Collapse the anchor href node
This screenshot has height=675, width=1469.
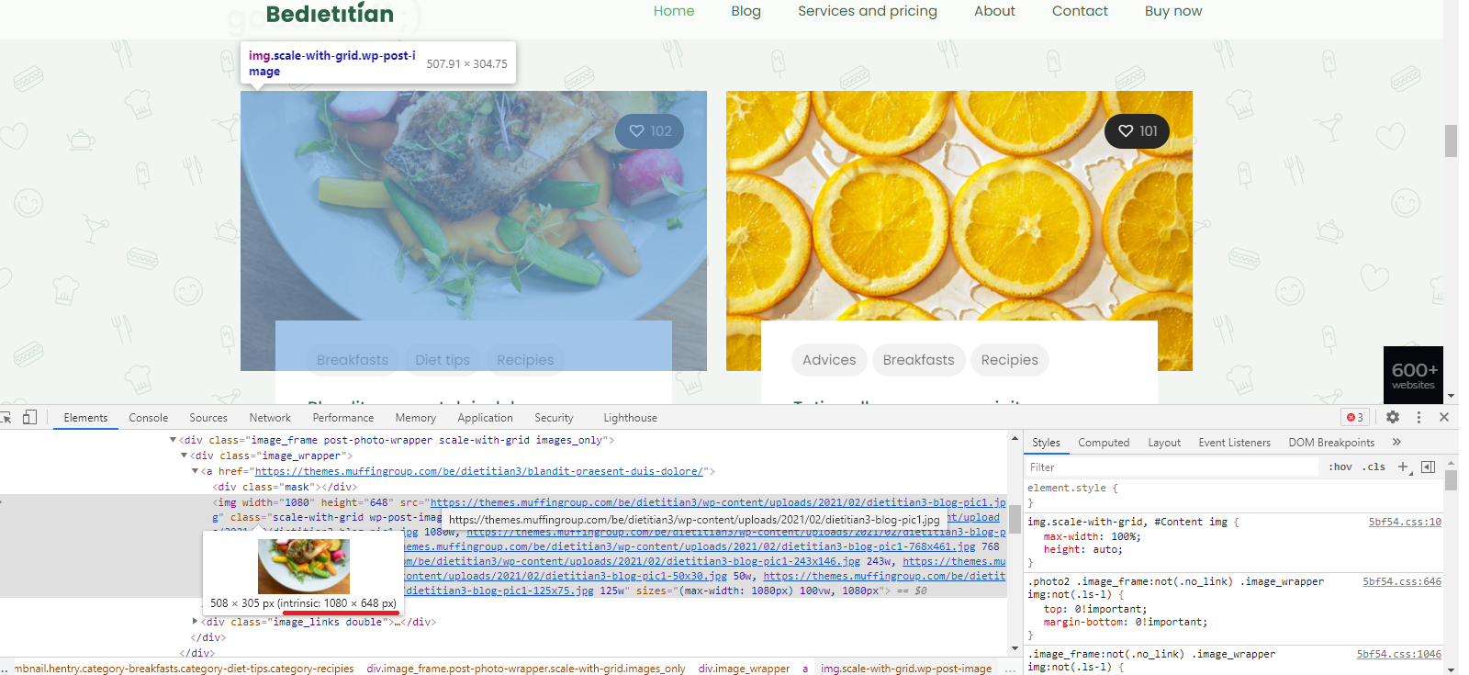pos(195,471)
